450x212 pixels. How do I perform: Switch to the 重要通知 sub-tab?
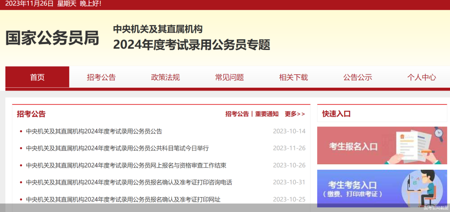[x=267, y=114]
